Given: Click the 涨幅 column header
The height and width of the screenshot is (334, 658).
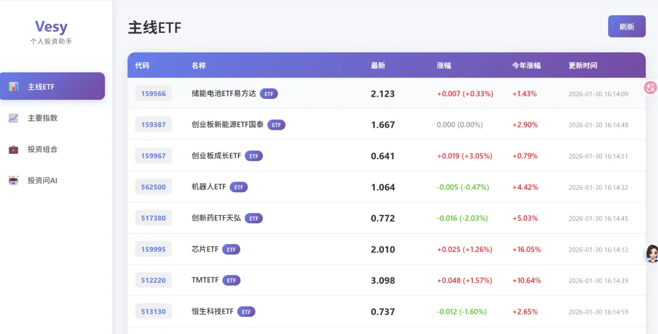Looking at the screenshot, I should pos(444,65).
